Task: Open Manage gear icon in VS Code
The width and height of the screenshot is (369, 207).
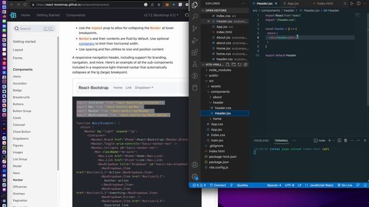Action: 195,177
